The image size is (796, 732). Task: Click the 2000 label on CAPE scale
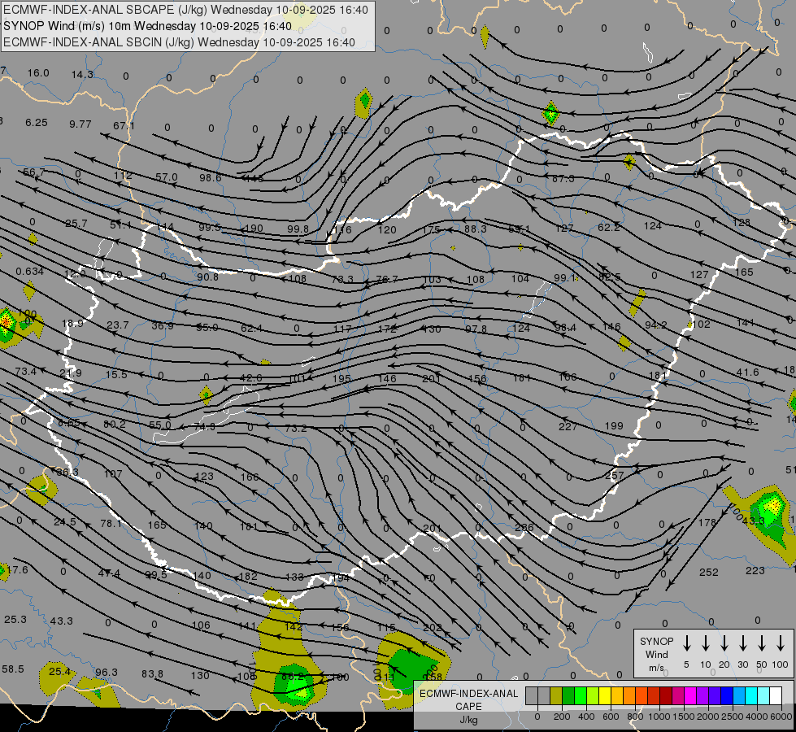(708, 717)
